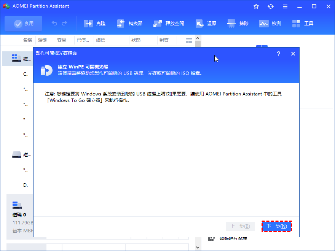Select the first disk row with Windows icon
This screenshot has height=251, width=335.
[18, 59]
